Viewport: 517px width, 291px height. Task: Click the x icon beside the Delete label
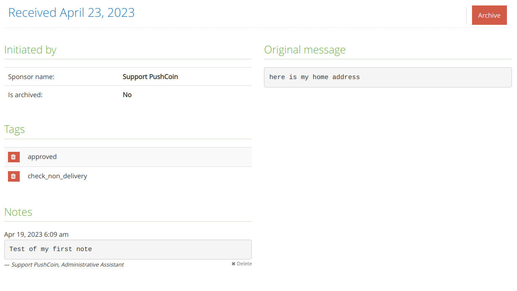pyautogui.click(x=234, y=263)
